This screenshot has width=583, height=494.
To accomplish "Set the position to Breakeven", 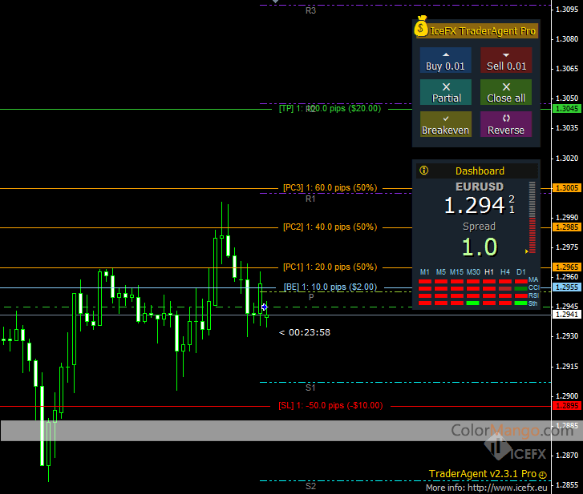I will (446, 124).
